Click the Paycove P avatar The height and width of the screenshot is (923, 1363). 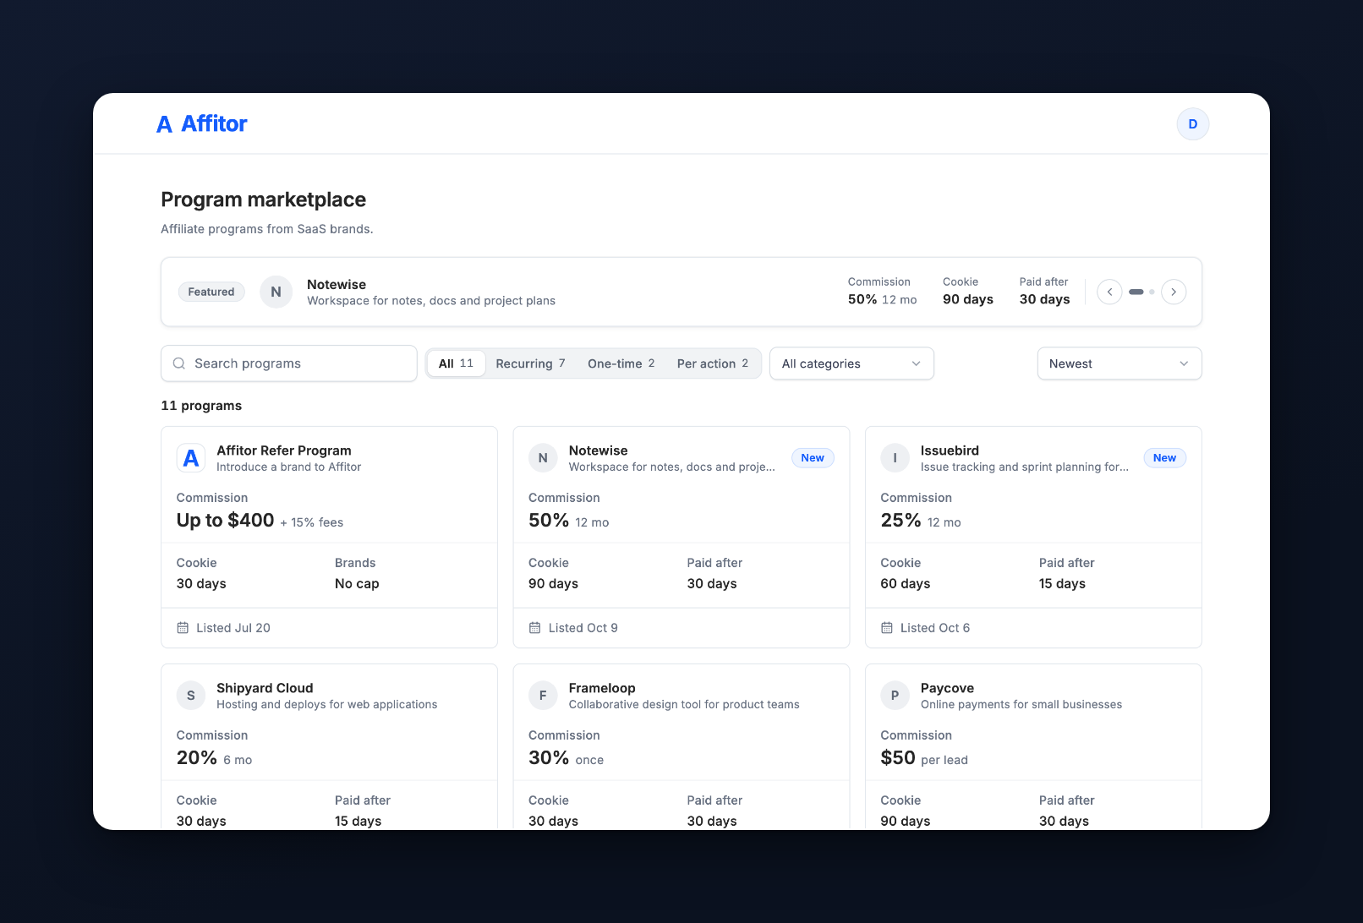coord(895,696)
